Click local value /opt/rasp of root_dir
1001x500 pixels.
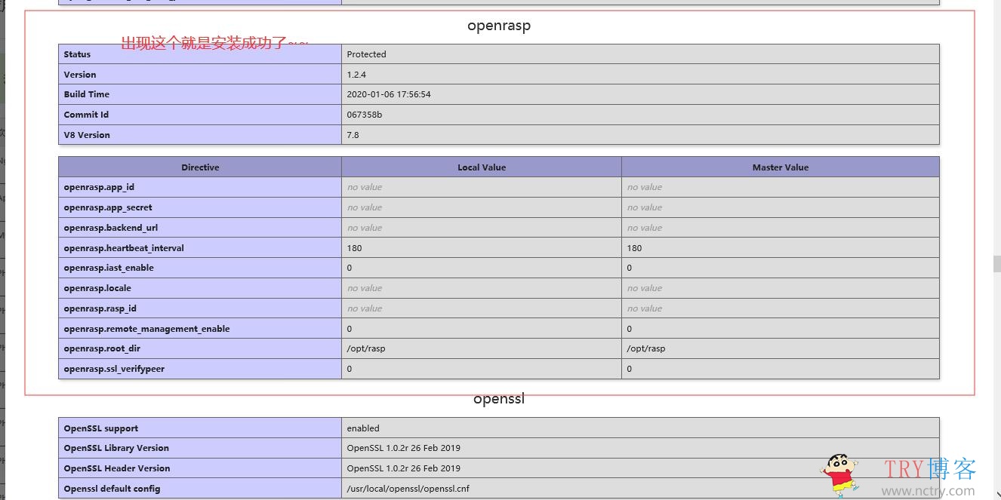point(366,348)
